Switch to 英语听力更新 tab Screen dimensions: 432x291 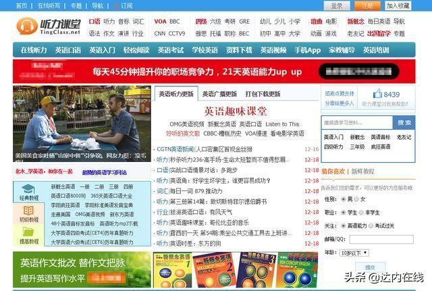(x=176, y=94)
